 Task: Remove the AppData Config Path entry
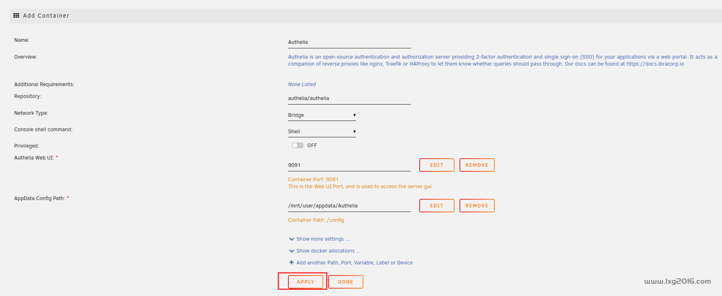click(x=477, y=206)
